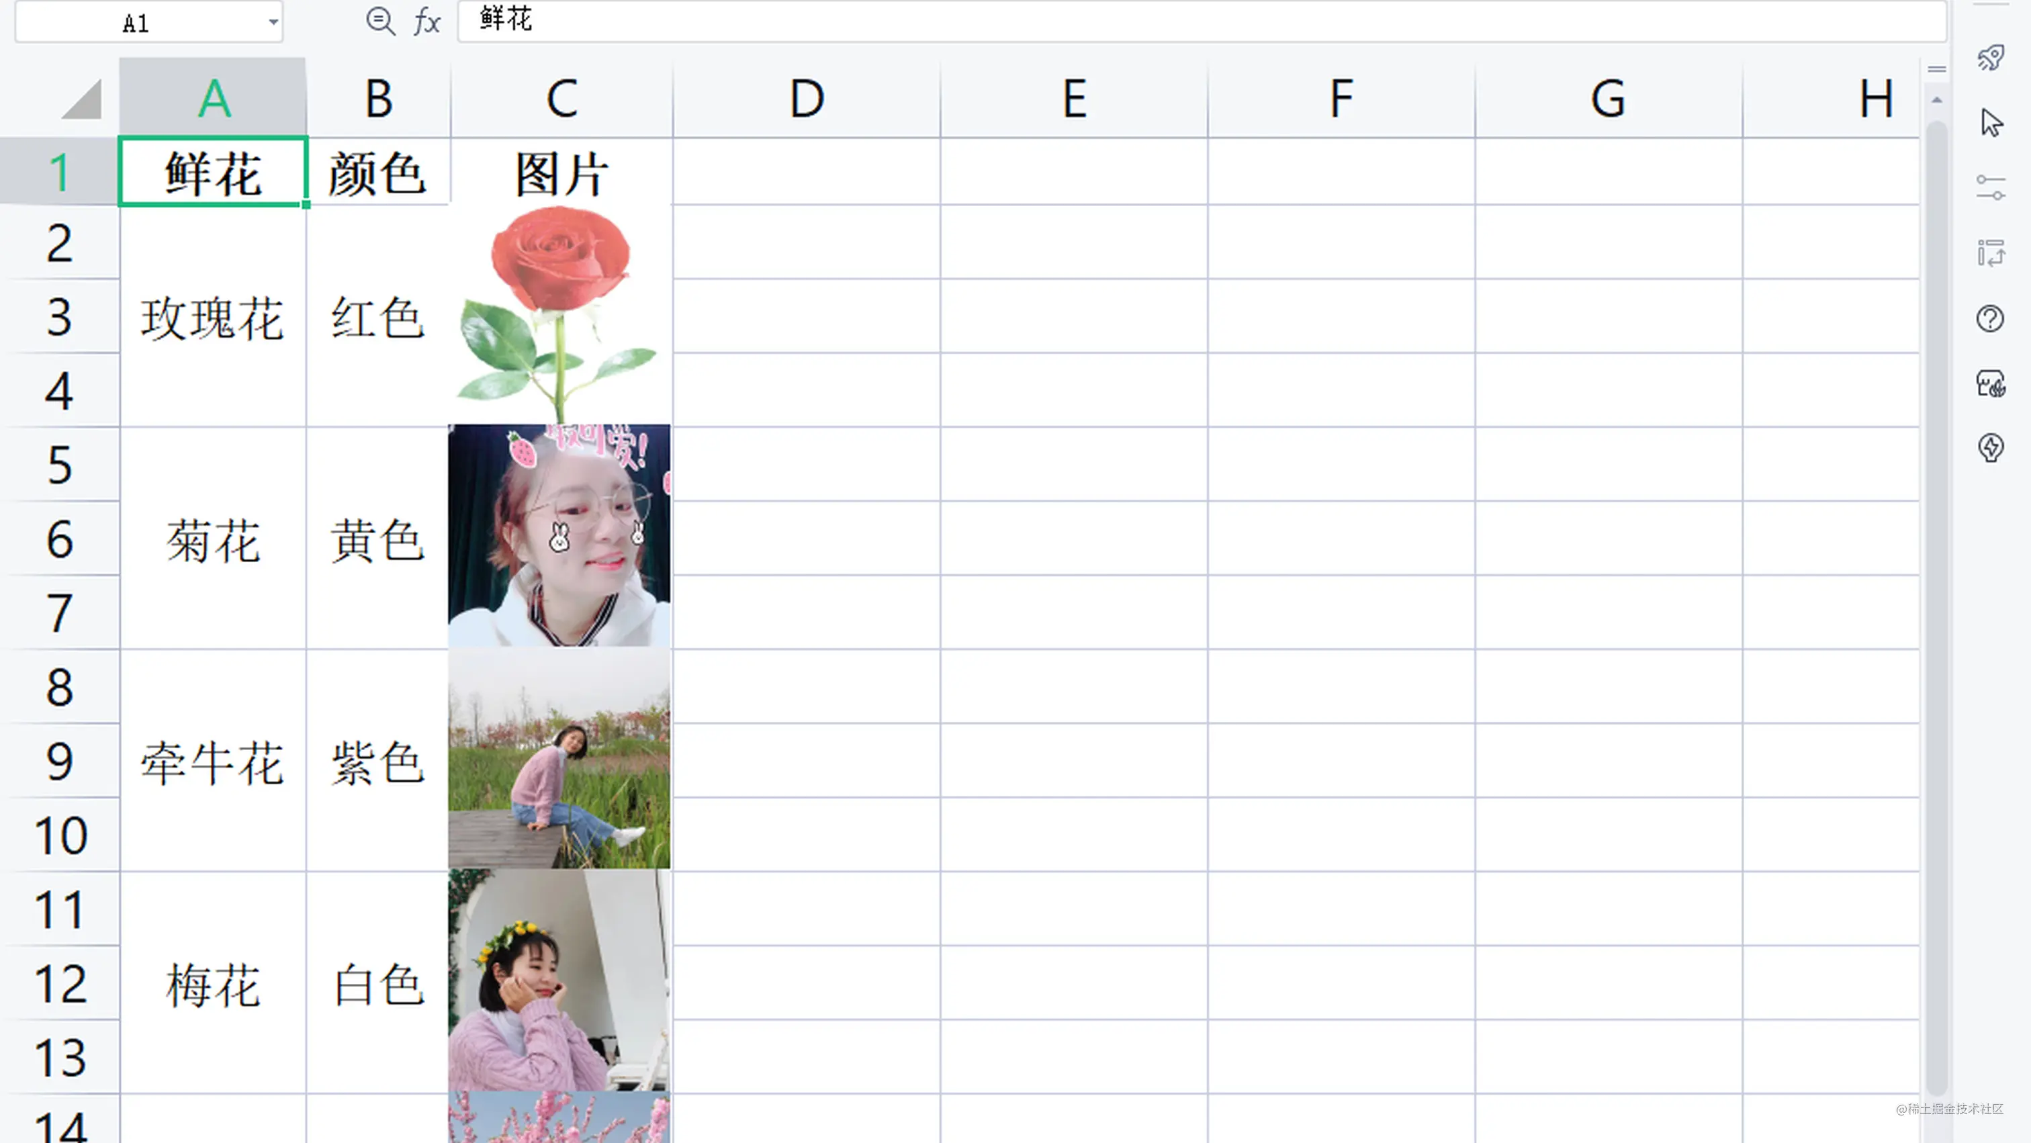Click the user/account icon in sidebar
2031x1143 pixels.
1991,382
